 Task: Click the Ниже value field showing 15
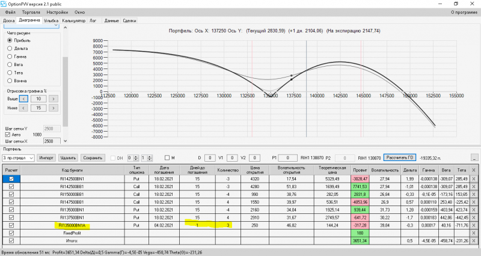pyautogui.click(x=38, y=108)
